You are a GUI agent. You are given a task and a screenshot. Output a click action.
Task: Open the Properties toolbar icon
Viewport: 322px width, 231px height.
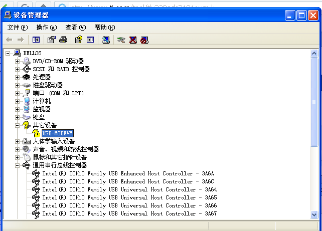[51, 40]
